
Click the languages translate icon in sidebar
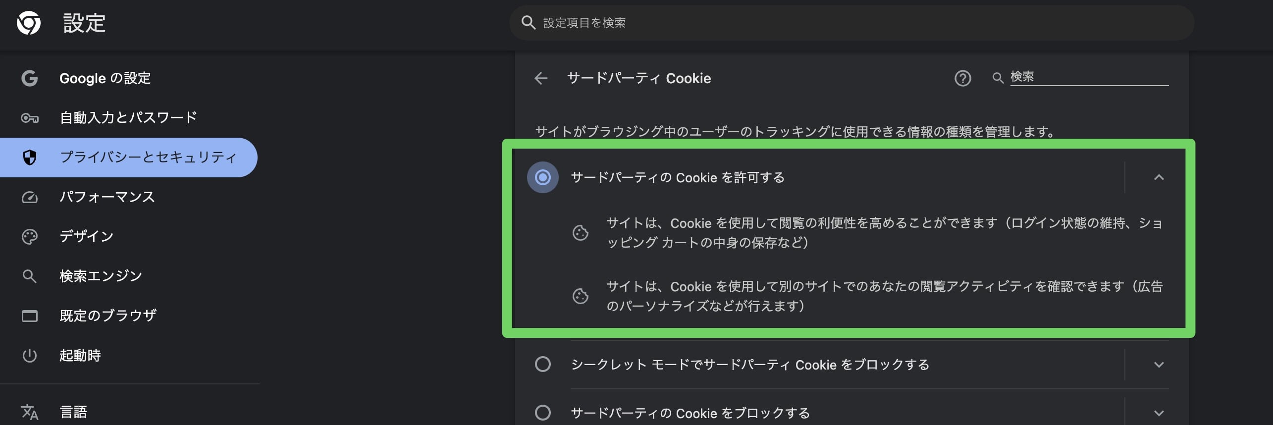click(30, 411)
